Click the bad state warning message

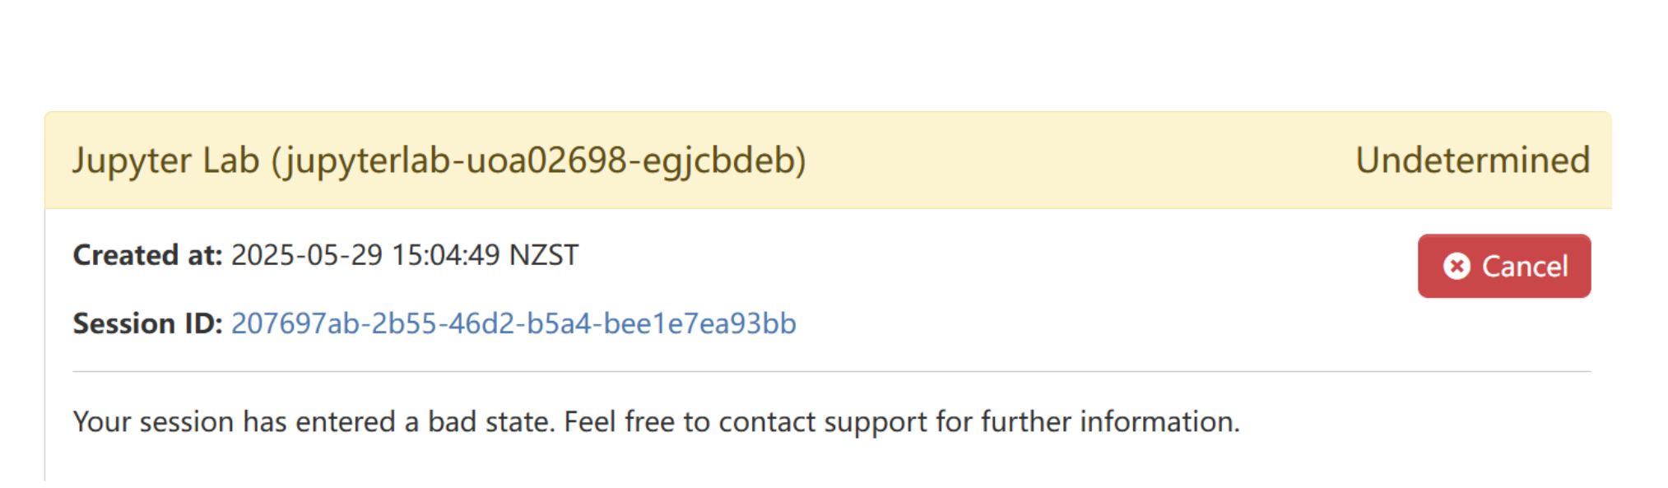pos(656,421)
